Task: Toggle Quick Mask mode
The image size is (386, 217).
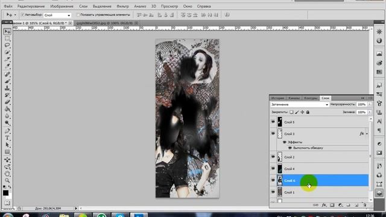Action: (7, 203)
